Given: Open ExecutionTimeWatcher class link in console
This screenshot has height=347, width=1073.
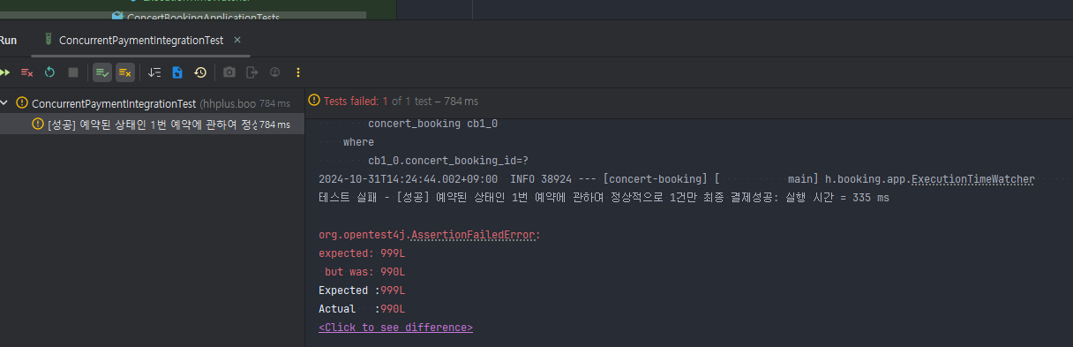Looking at the screenshot, I should [x=973, y=179].
